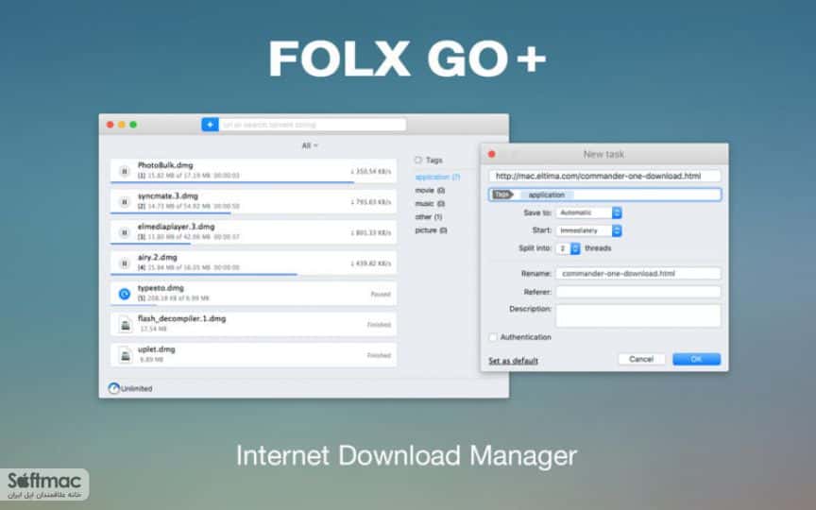Viewport: 816px width, 510px height.
Task: Click the Rename input field
Action: pos(638,274)
